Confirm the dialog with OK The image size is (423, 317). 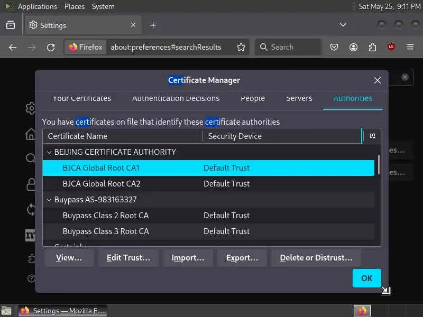coord(366,278)
